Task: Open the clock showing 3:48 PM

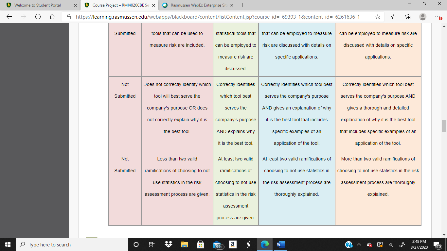Action: coord(419,244)
